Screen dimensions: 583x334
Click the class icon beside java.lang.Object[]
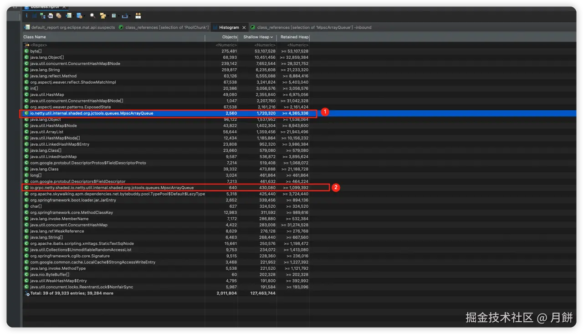tap(26, 57)
